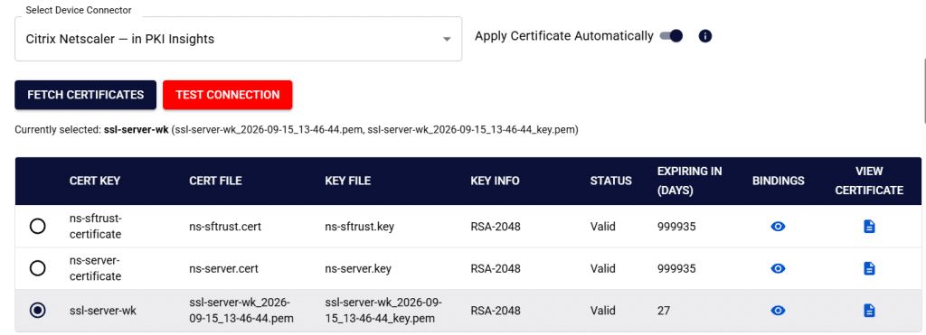The width and height of the screenshot is (926, 335).
Task: Click the CERT FILE column header
Action: coord(215,181)
